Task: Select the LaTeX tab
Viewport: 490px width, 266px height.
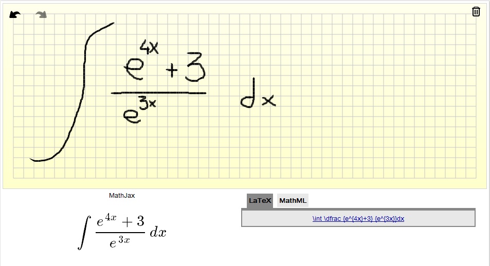Action: pos(260,201)
